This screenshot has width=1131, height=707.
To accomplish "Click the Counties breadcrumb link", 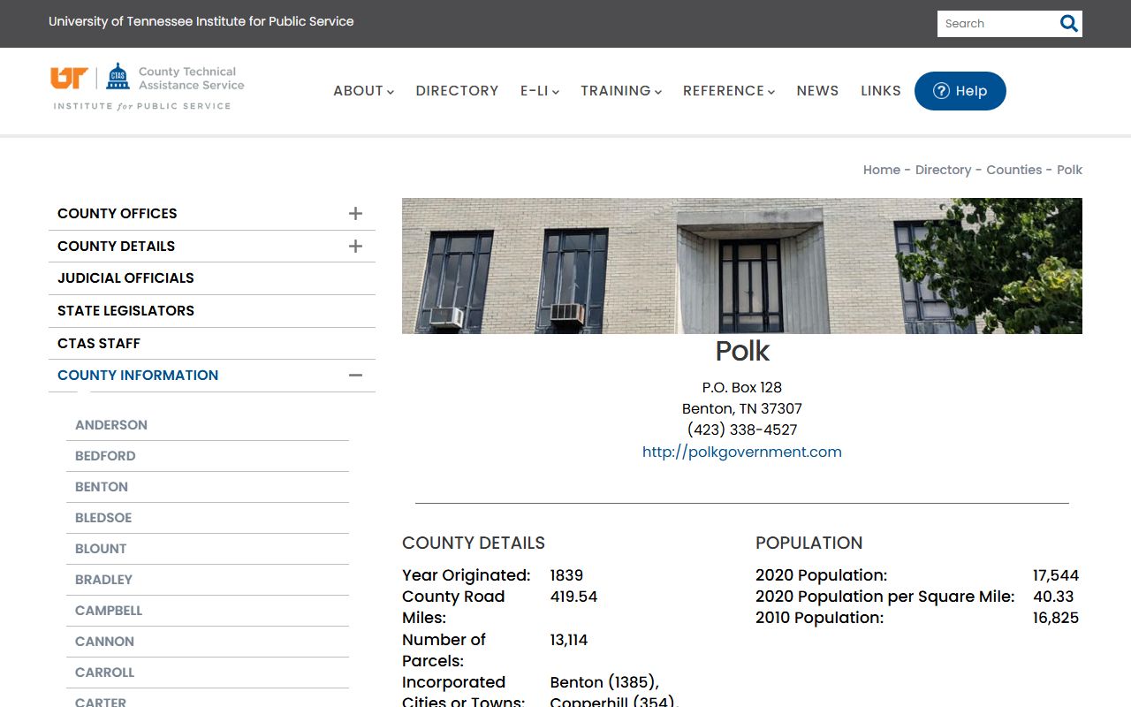I will [x=1014, y=170].
